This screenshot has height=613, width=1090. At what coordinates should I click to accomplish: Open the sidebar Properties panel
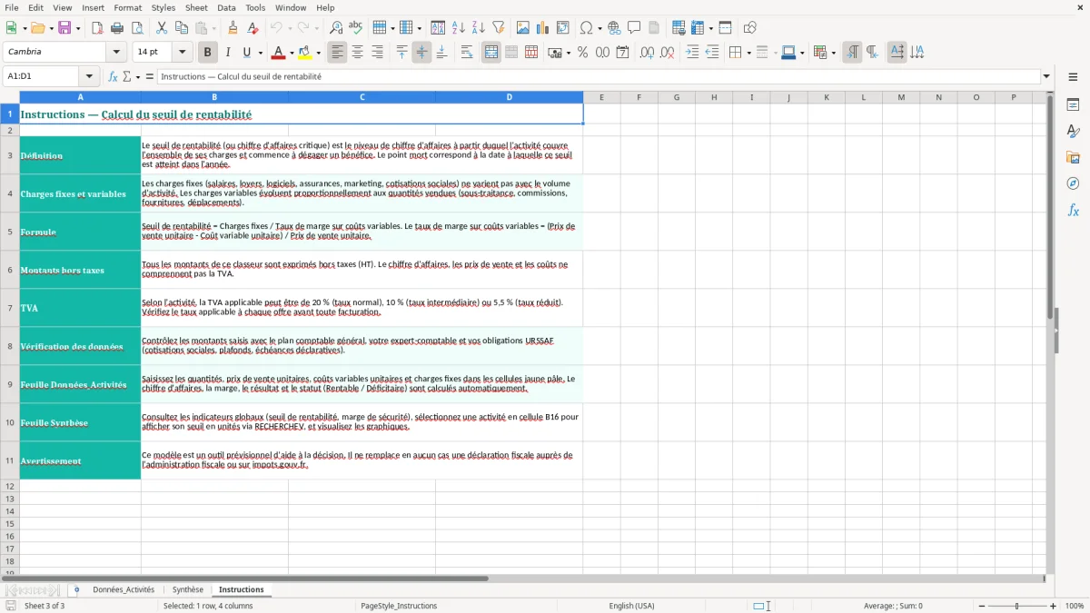(x=1073, y=104)
